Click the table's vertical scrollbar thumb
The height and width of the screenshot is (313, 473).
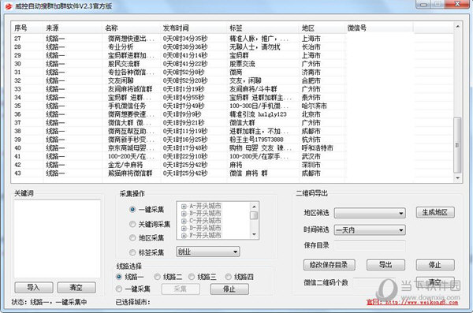[457, 145]
